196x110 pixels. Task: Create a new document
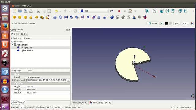click(14, 11)
